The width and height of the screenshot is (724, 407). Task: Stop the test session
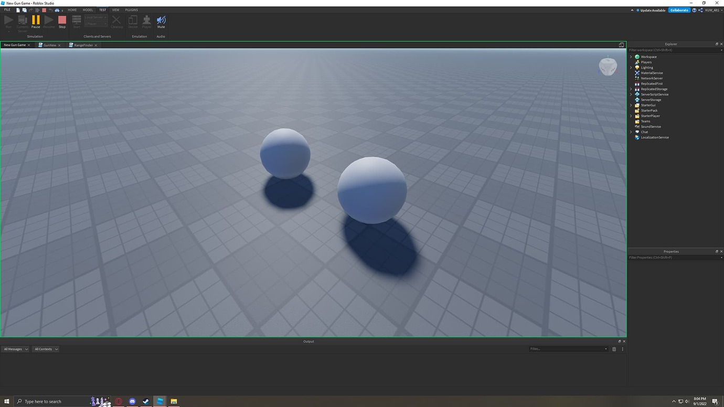point(62,20)
